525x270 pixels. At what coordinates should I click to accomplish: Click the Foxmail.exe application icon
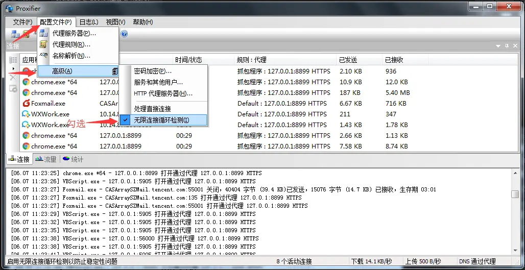click(x=26, y=104)
